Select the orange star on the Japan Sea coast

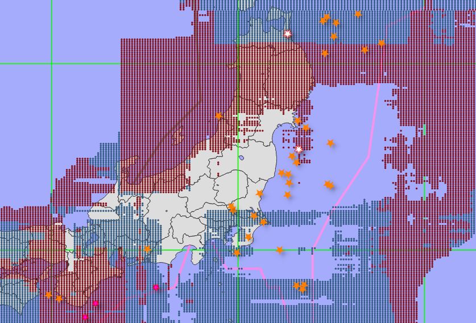pyautogui.click(x=218, y=115)
